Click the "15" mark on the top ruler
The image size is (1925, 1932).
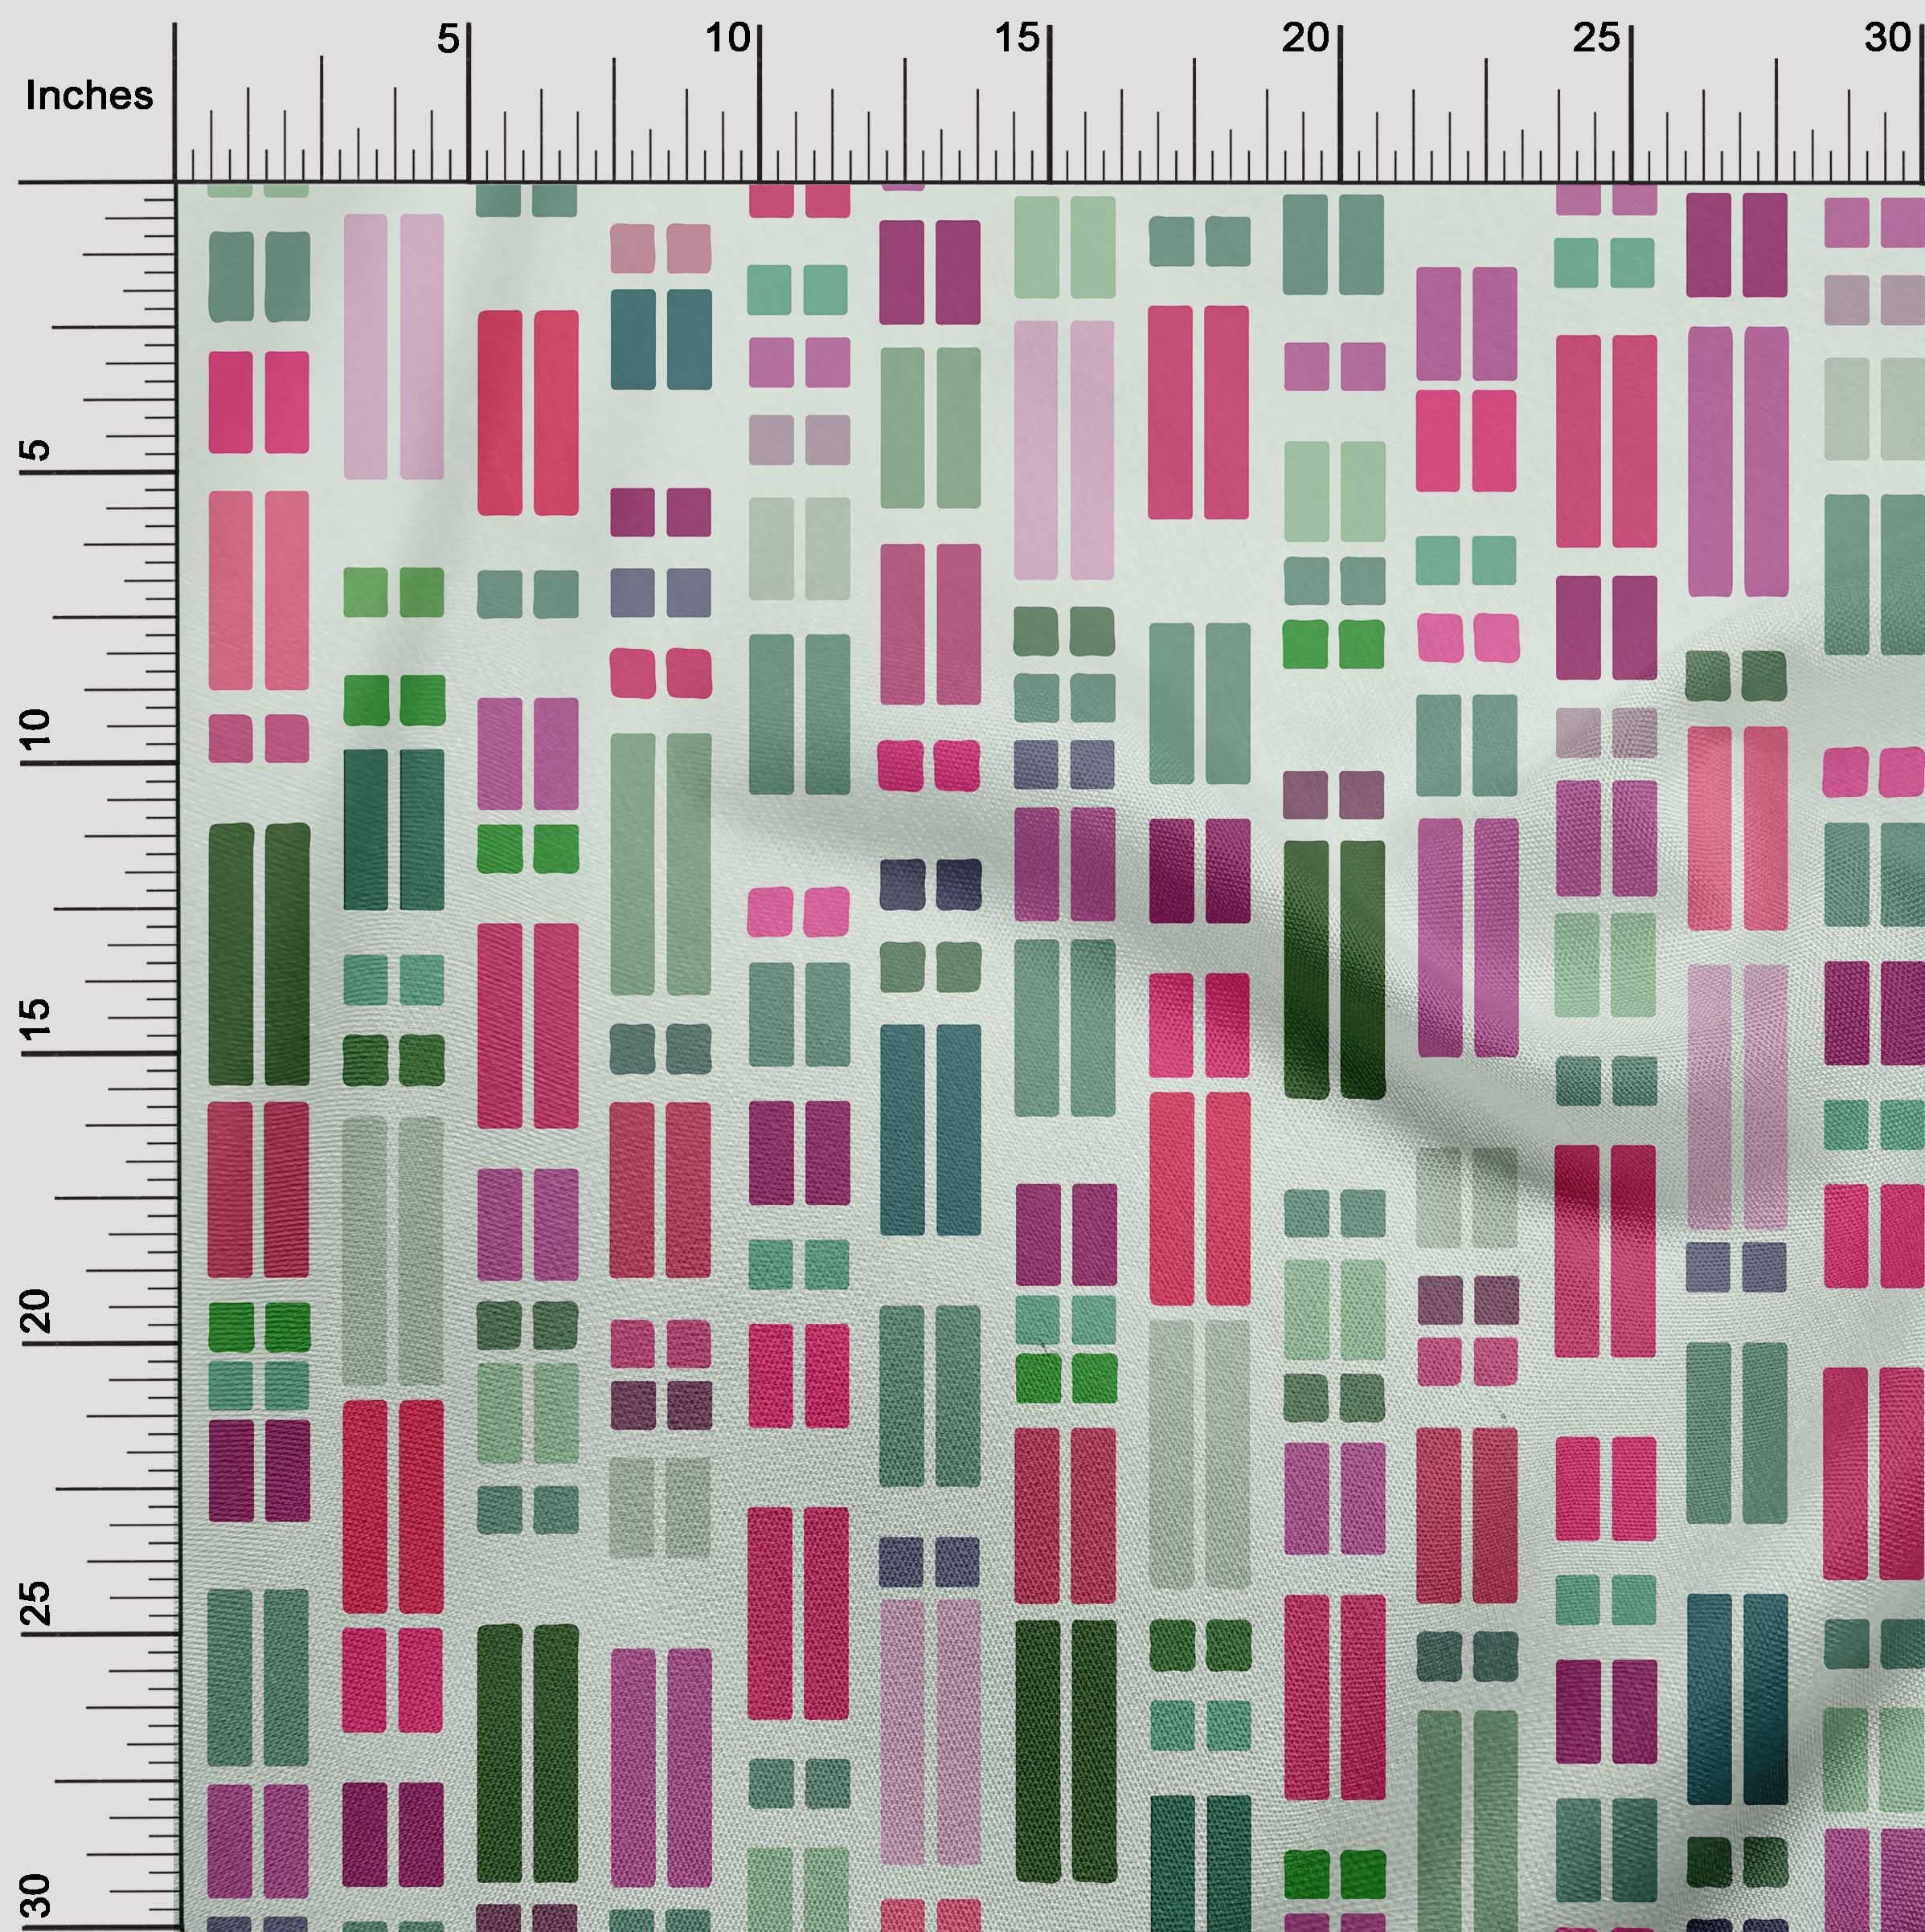(1018, 39)
